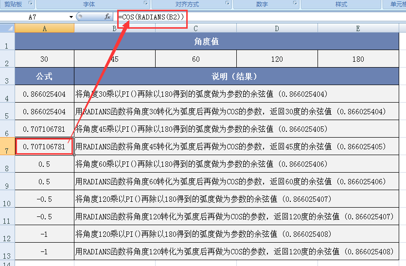This screenshot has height=266, width=406.
Task: Click the Insert Function fx icon
Action: click(x=107, y=17)
